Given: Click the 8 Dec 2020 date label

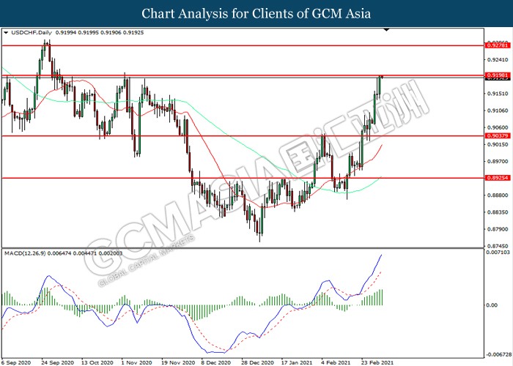Looking at the screenshot, I should (x=216, y=362).
